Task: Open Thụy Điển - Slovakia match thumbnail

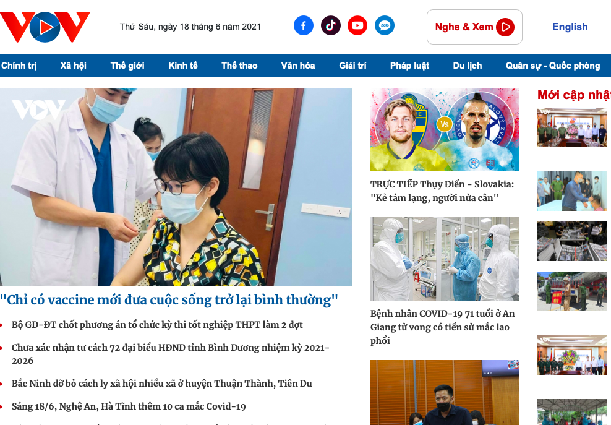Action: coord(444,129)
